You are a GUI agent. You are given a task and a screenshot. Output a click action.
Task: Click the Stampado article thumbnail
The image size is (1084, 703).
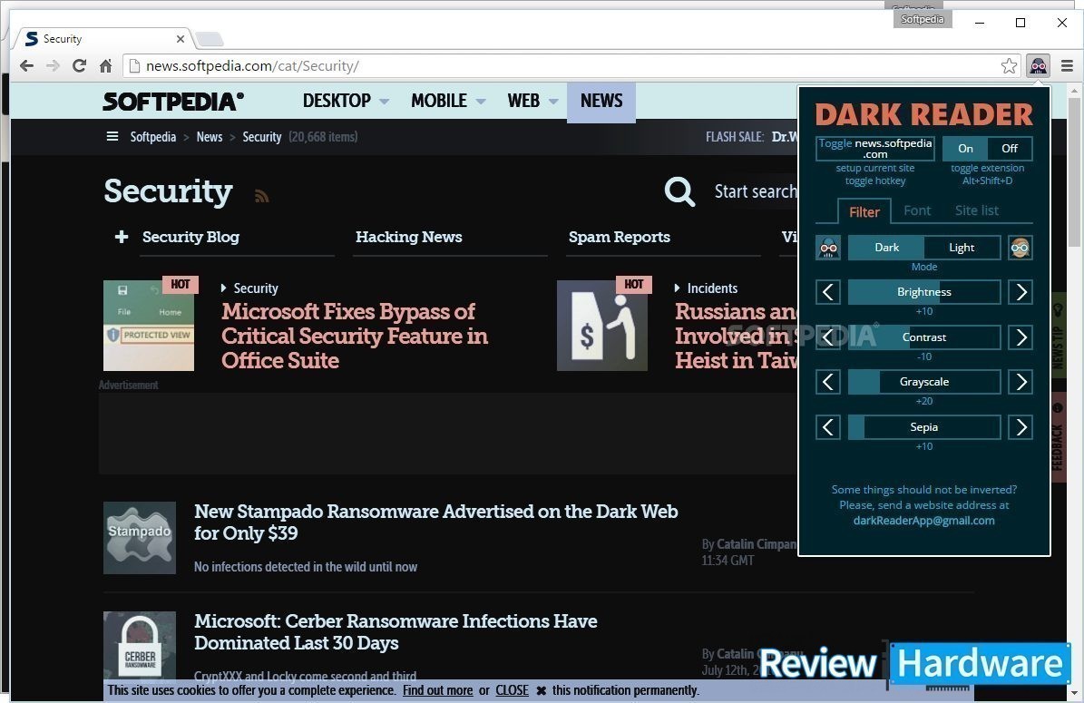(x=140, y=538)
